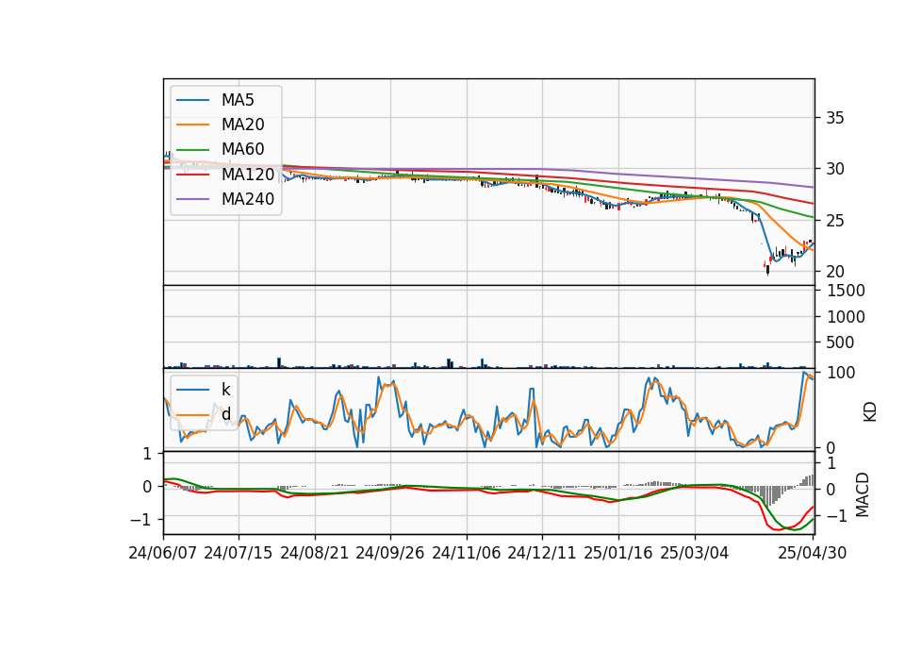The image size is (905, 651).
Task: Click the MA20 legend label
Action: point(242,125)
